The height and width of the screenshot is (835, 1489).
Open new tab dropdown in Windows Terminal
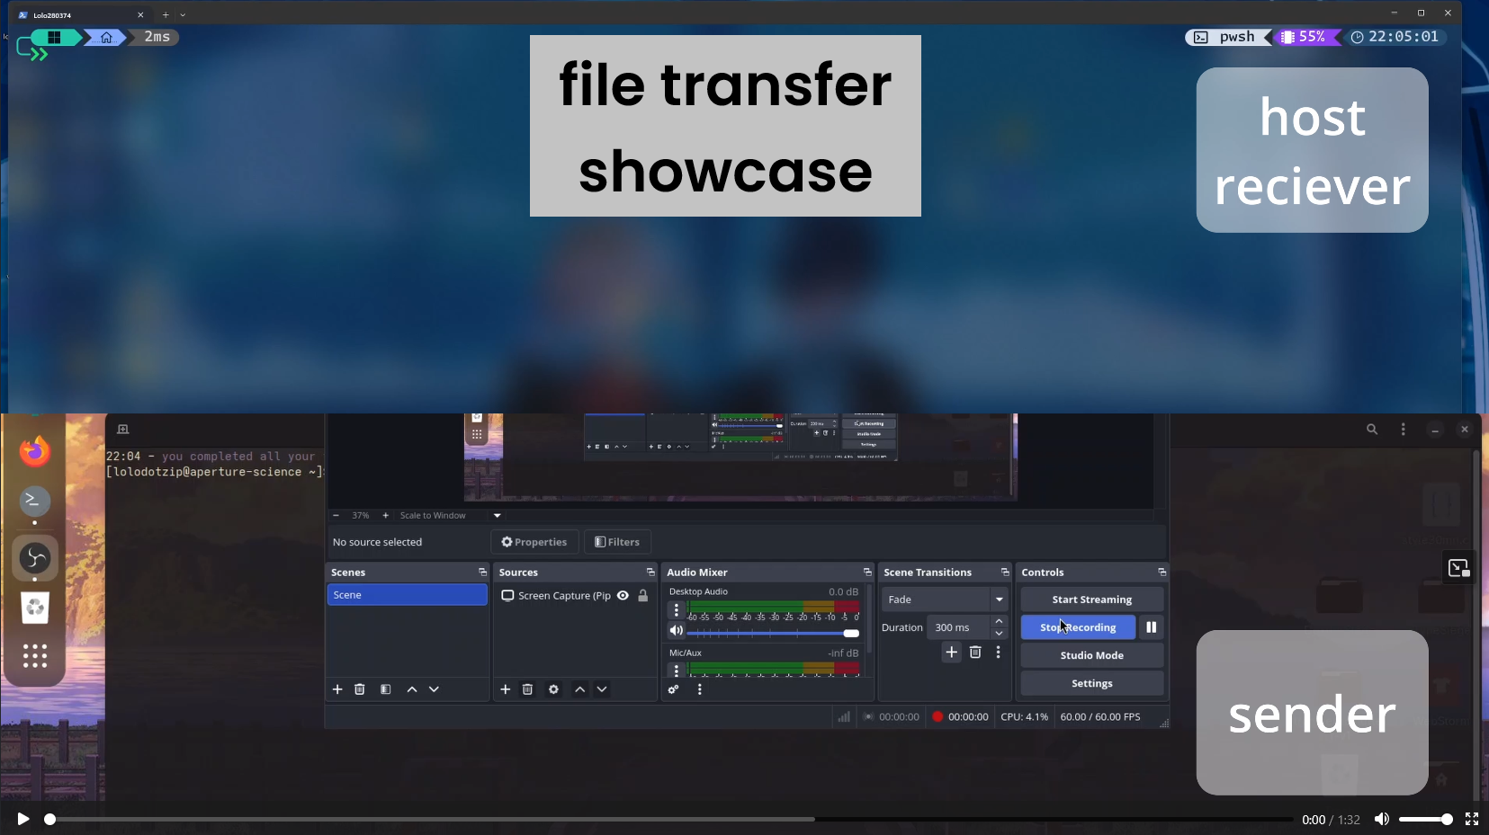[x=183, y=15]
